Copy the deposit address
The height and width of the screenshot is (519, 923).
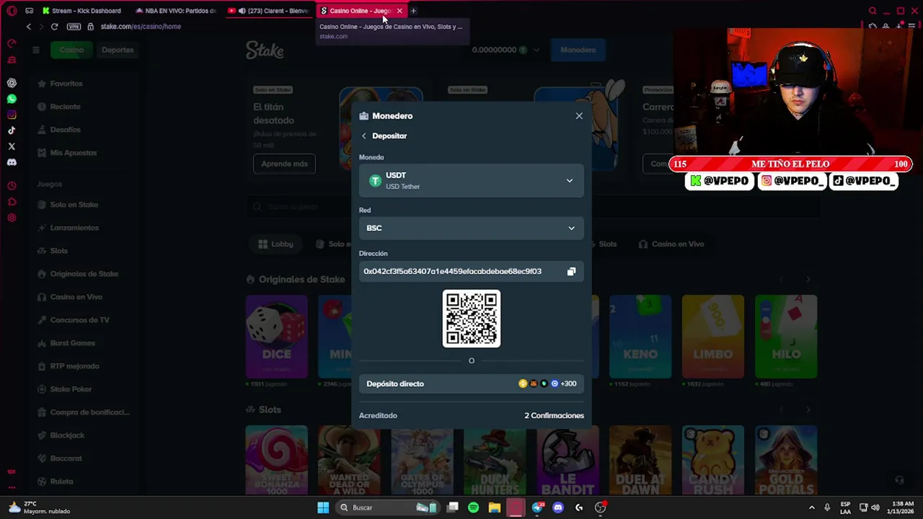[571, 271]
